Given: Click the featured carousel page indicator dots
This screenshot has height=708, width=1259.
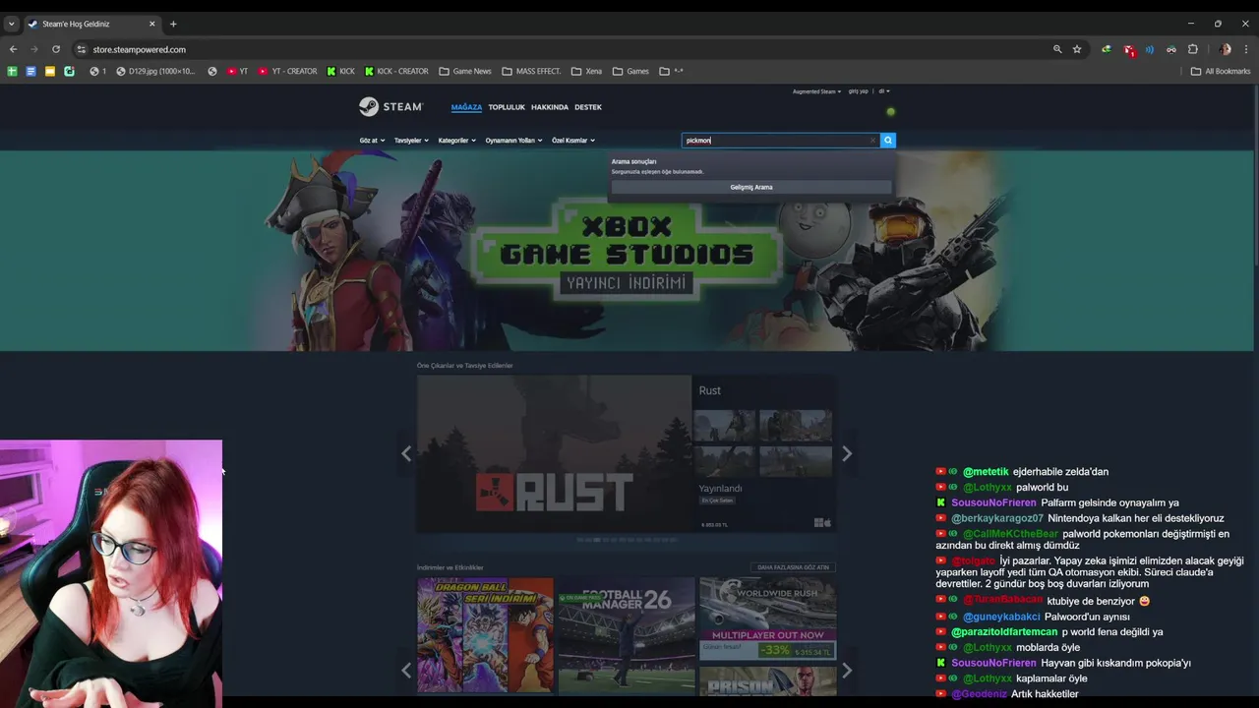Looking at the screenshot, I should pyautogui.click(x=627, y=540).
